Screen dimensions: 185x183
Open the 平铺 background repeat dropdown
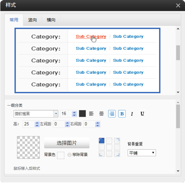(x=142, y=153)
